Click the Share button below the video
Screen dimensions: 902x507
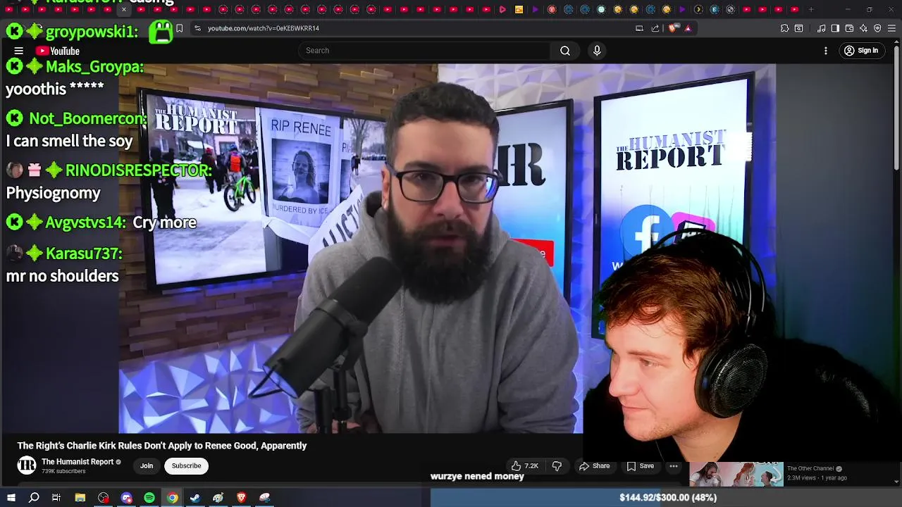tap(595, 466)
